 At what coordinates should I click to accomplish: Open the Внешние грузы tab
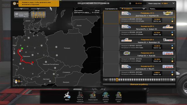(119, 97)
